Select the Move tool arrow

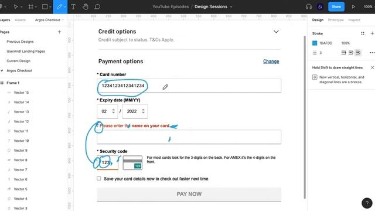[x=16, y=6]
